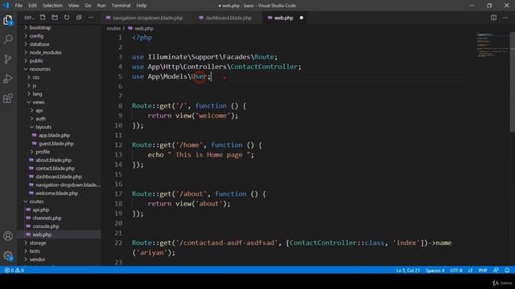The image size is (515, 289).
Task: Refresh the Explorer file tree
Action: 67,18
